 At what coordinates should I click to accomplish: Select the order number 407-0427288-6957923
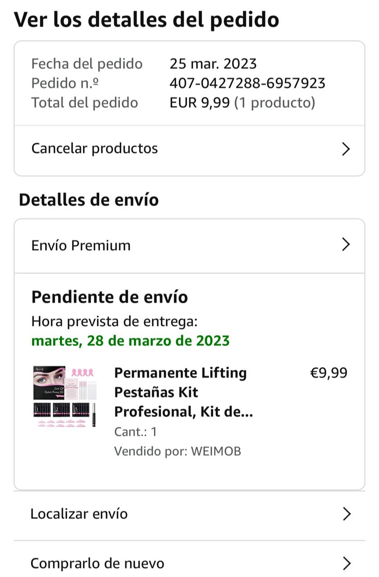click(x=247, y=83)
